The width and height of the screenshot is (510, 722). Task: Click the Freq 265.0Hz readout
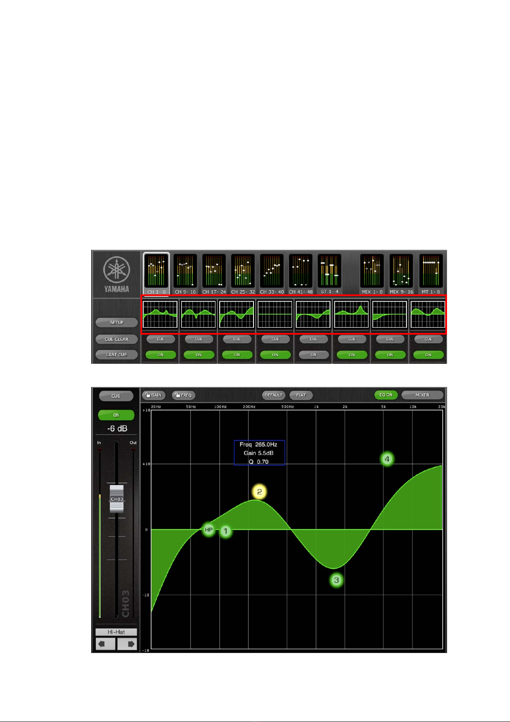(x=258, y=445)
